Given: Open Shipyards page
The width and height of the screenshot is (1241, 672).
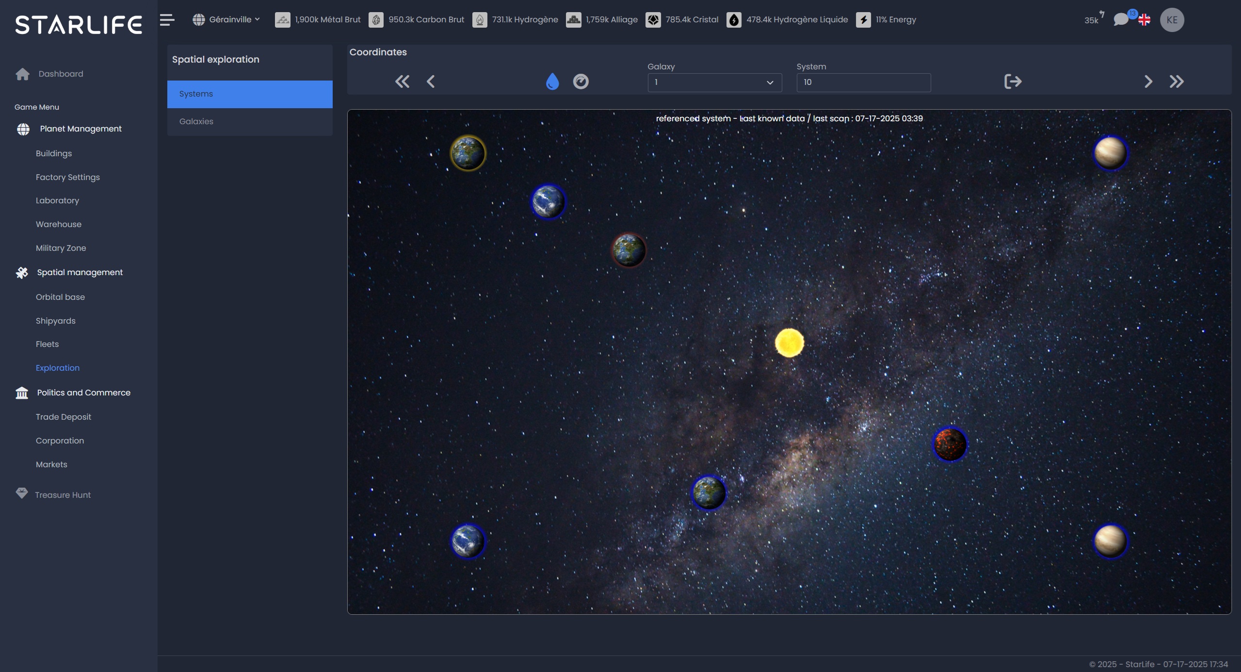Looking at the screenshot, I should coord(56,321).
